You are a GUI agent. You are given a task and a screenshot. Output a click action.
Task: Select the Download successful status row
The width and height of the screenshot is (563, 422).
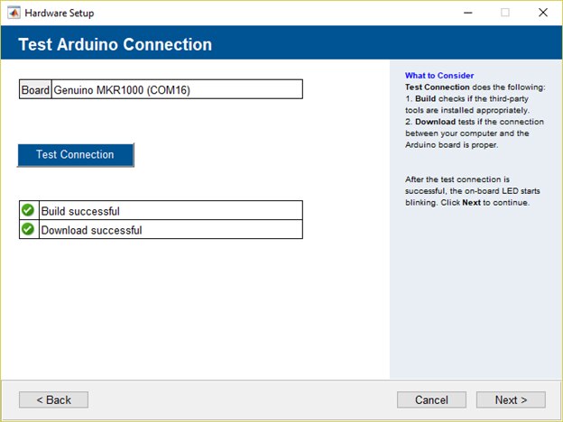pos(170,230)
